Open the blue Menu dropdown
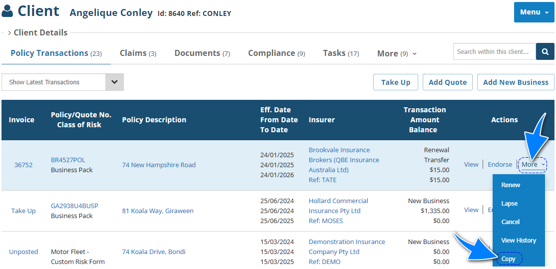The image size is (556, 269). pos(534,12)
